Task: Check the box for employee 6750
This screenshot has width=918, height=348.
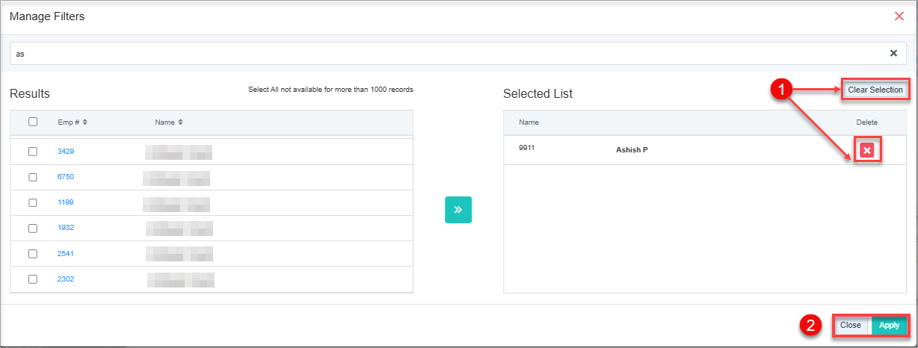Action: point(33,177)
